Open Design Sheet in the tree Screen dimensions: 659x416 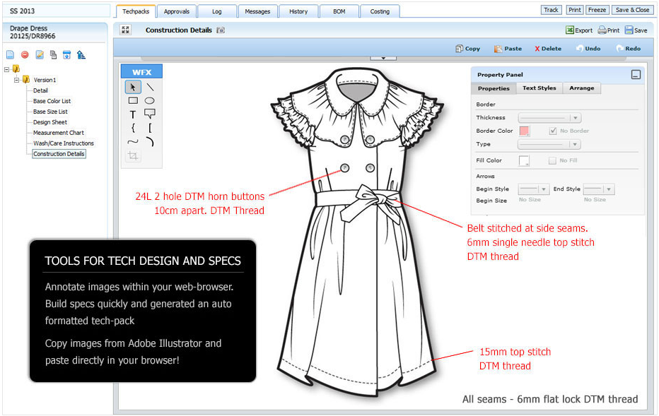(x=50, y=122)
